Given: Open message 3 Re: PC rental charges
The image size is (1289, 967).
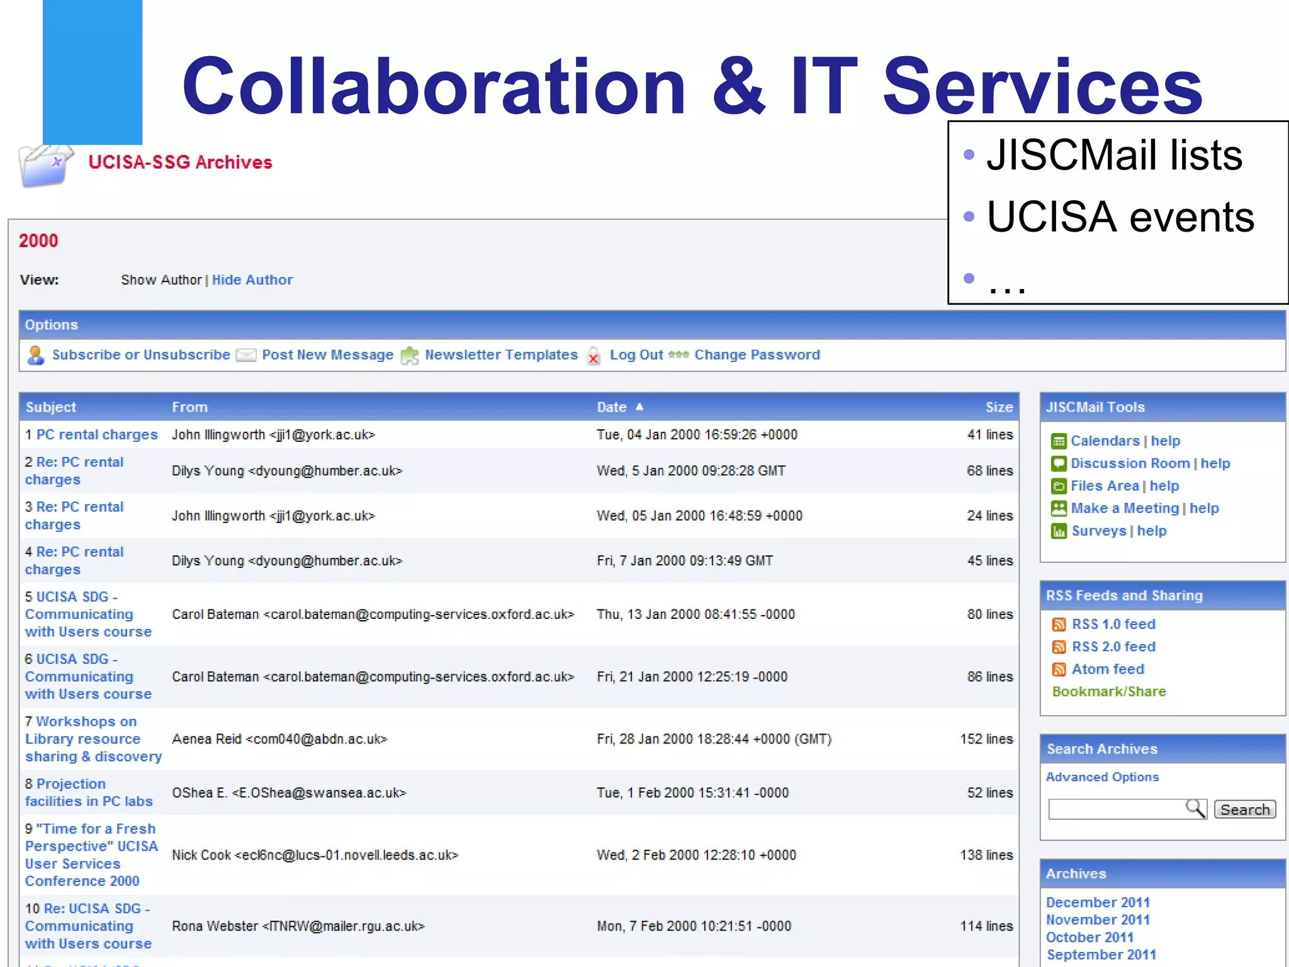Looking at the screenshot, I should 74,516.
